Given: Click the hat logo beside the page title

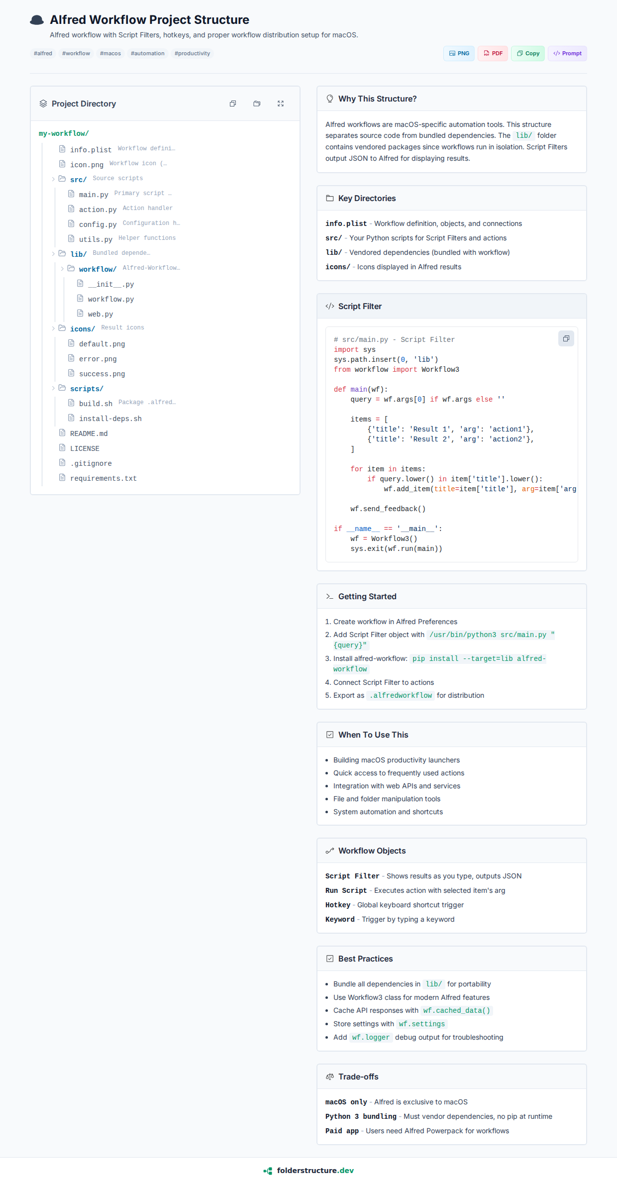Looking at the screenshot, I should tap(37, 20).
